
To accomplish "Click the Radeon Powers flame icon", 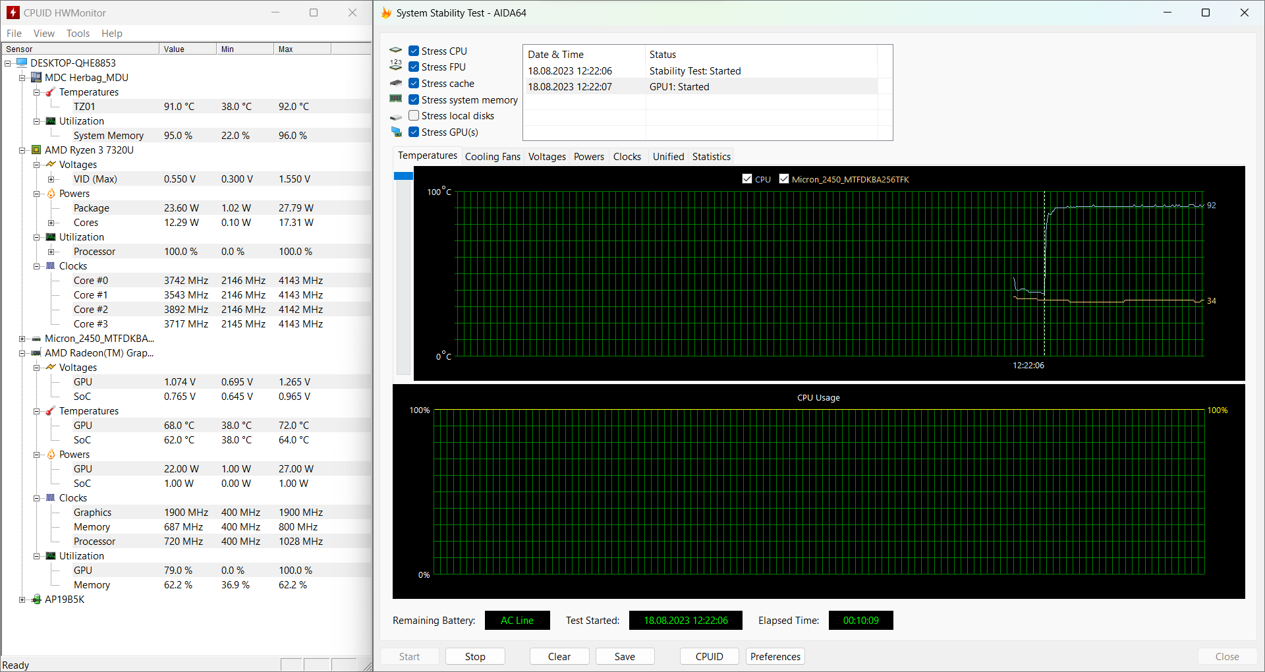I will (51, 455).
